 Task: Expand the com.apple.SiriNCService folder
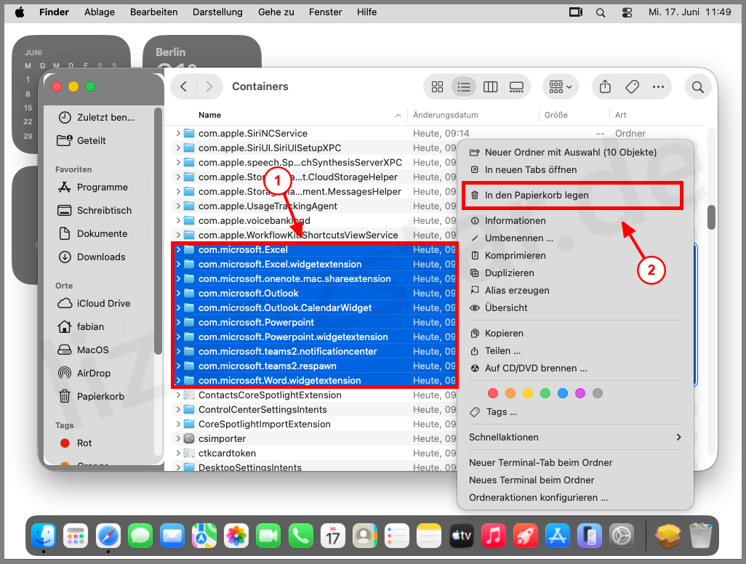[178, 134]
